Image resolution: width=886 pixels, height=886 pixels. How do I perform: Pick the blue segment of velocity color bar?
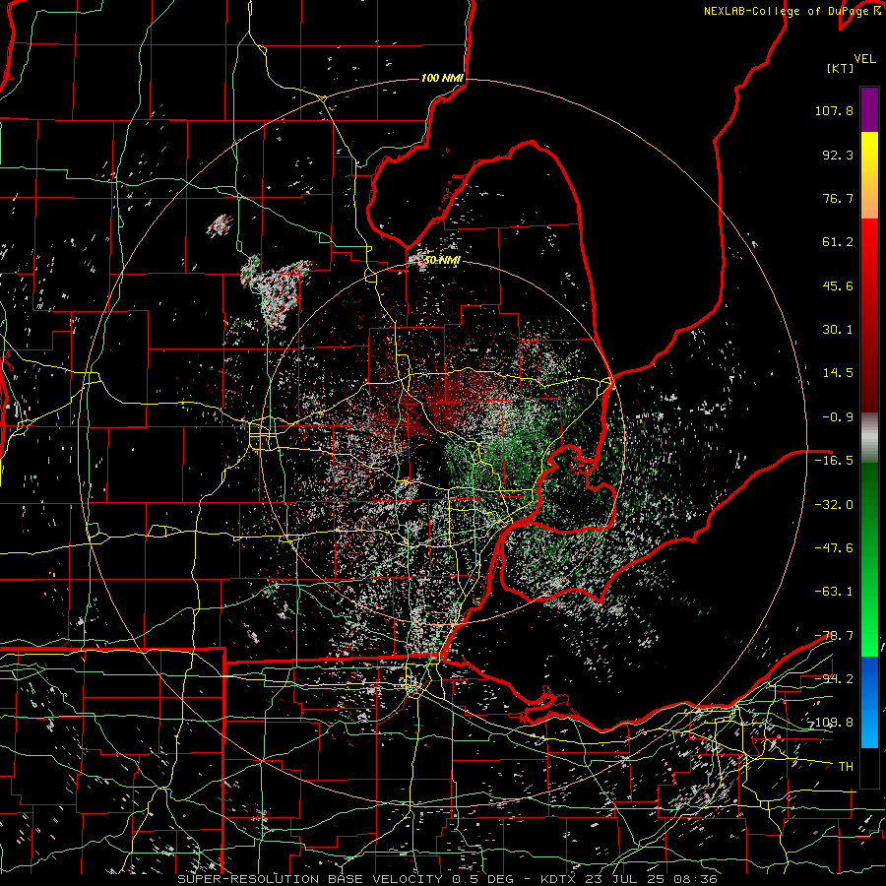click(x=869, y=702)
